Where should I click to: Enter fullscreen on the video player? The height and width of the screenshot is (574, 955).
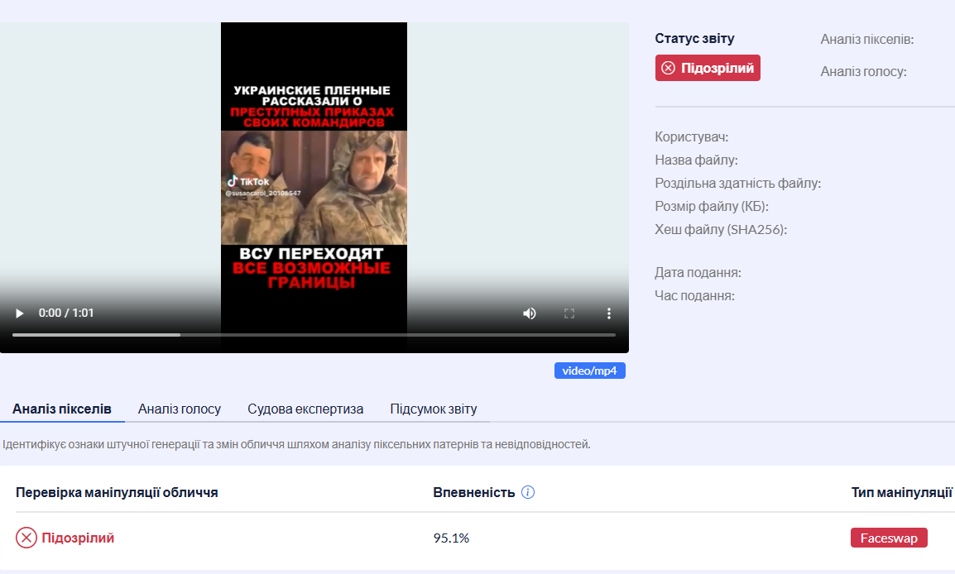[569, 313]
